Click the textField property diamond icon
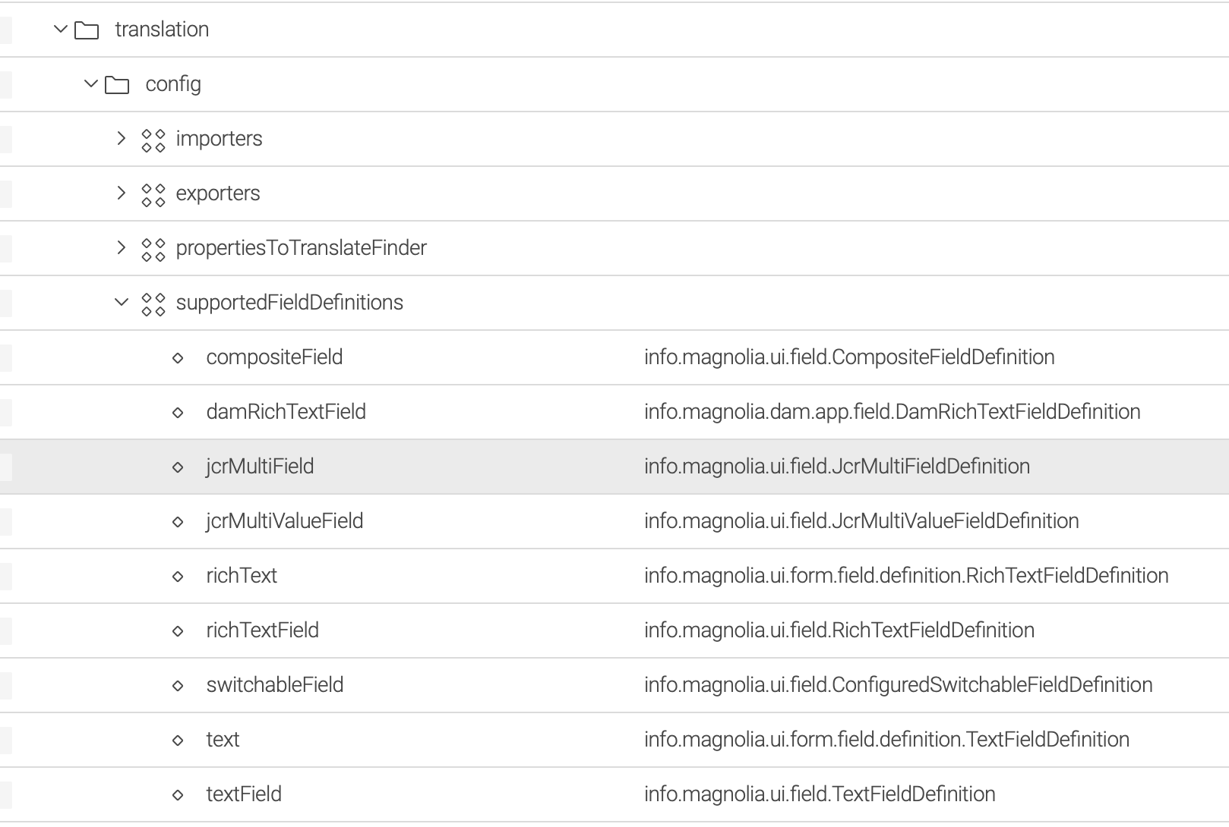The image size is (1229, 827). tap(179, 794)
